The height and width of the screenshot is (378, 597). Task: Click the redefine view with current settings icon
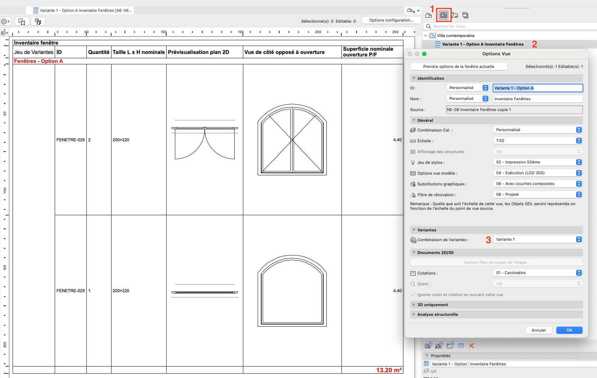[x=439, y=346]
